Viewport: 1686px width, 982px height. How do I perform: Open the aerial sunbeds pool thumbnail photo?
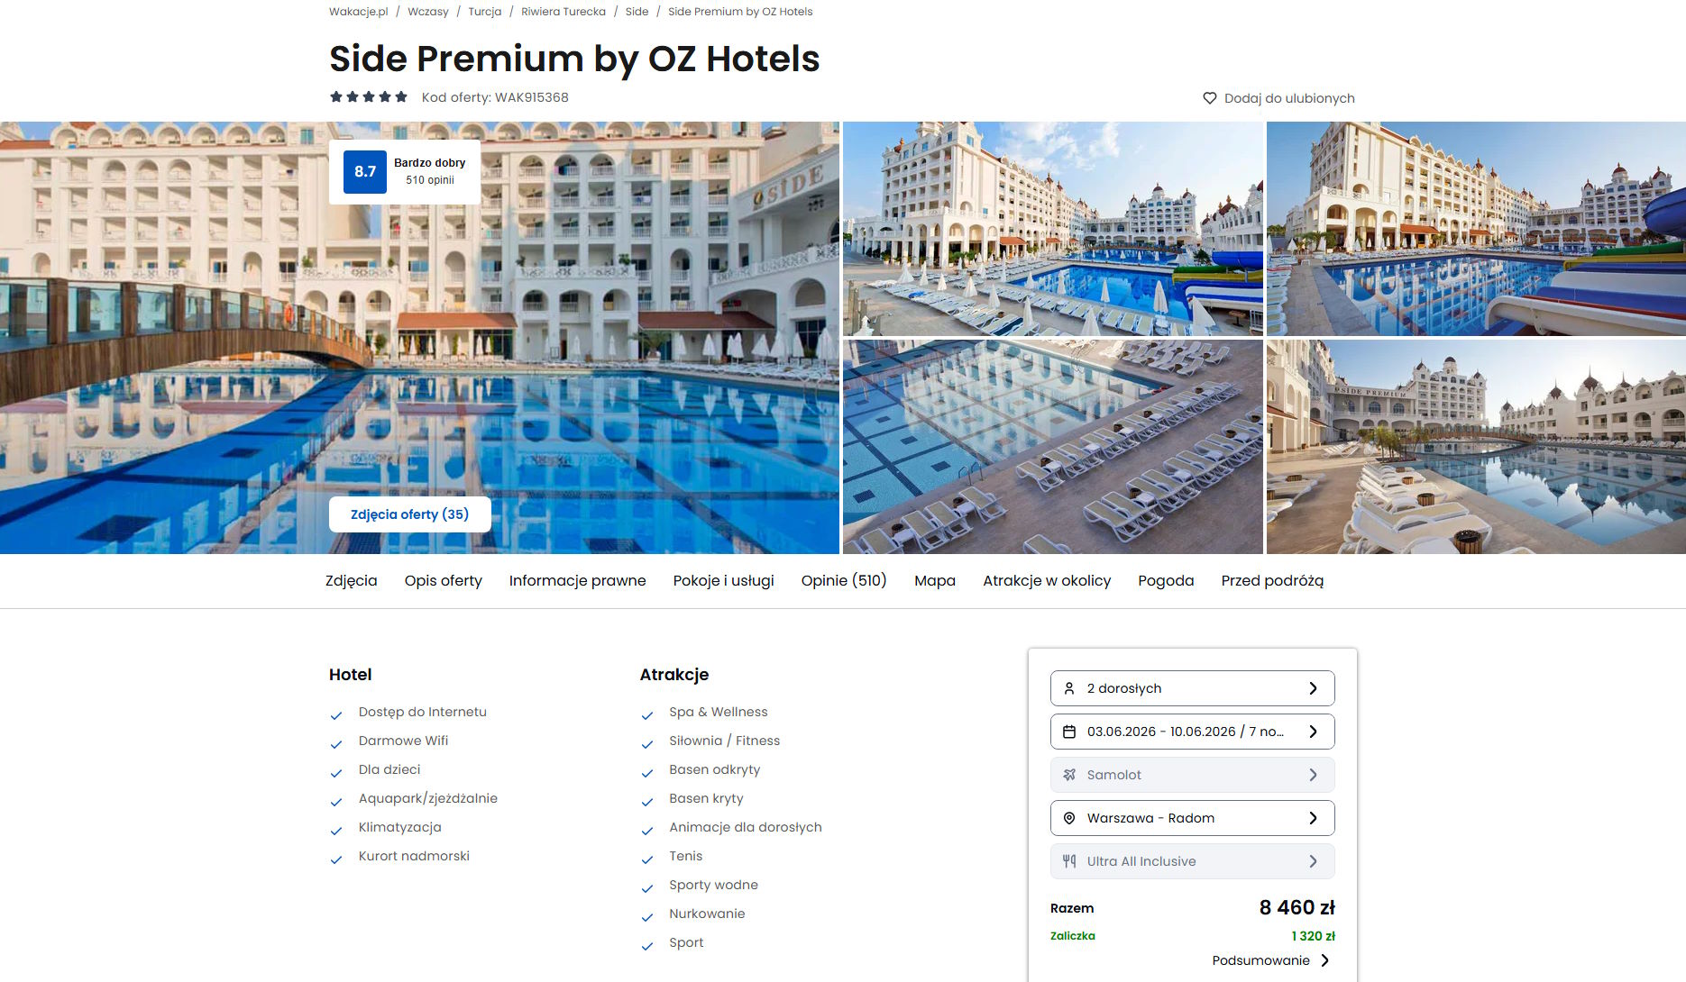1052,447
